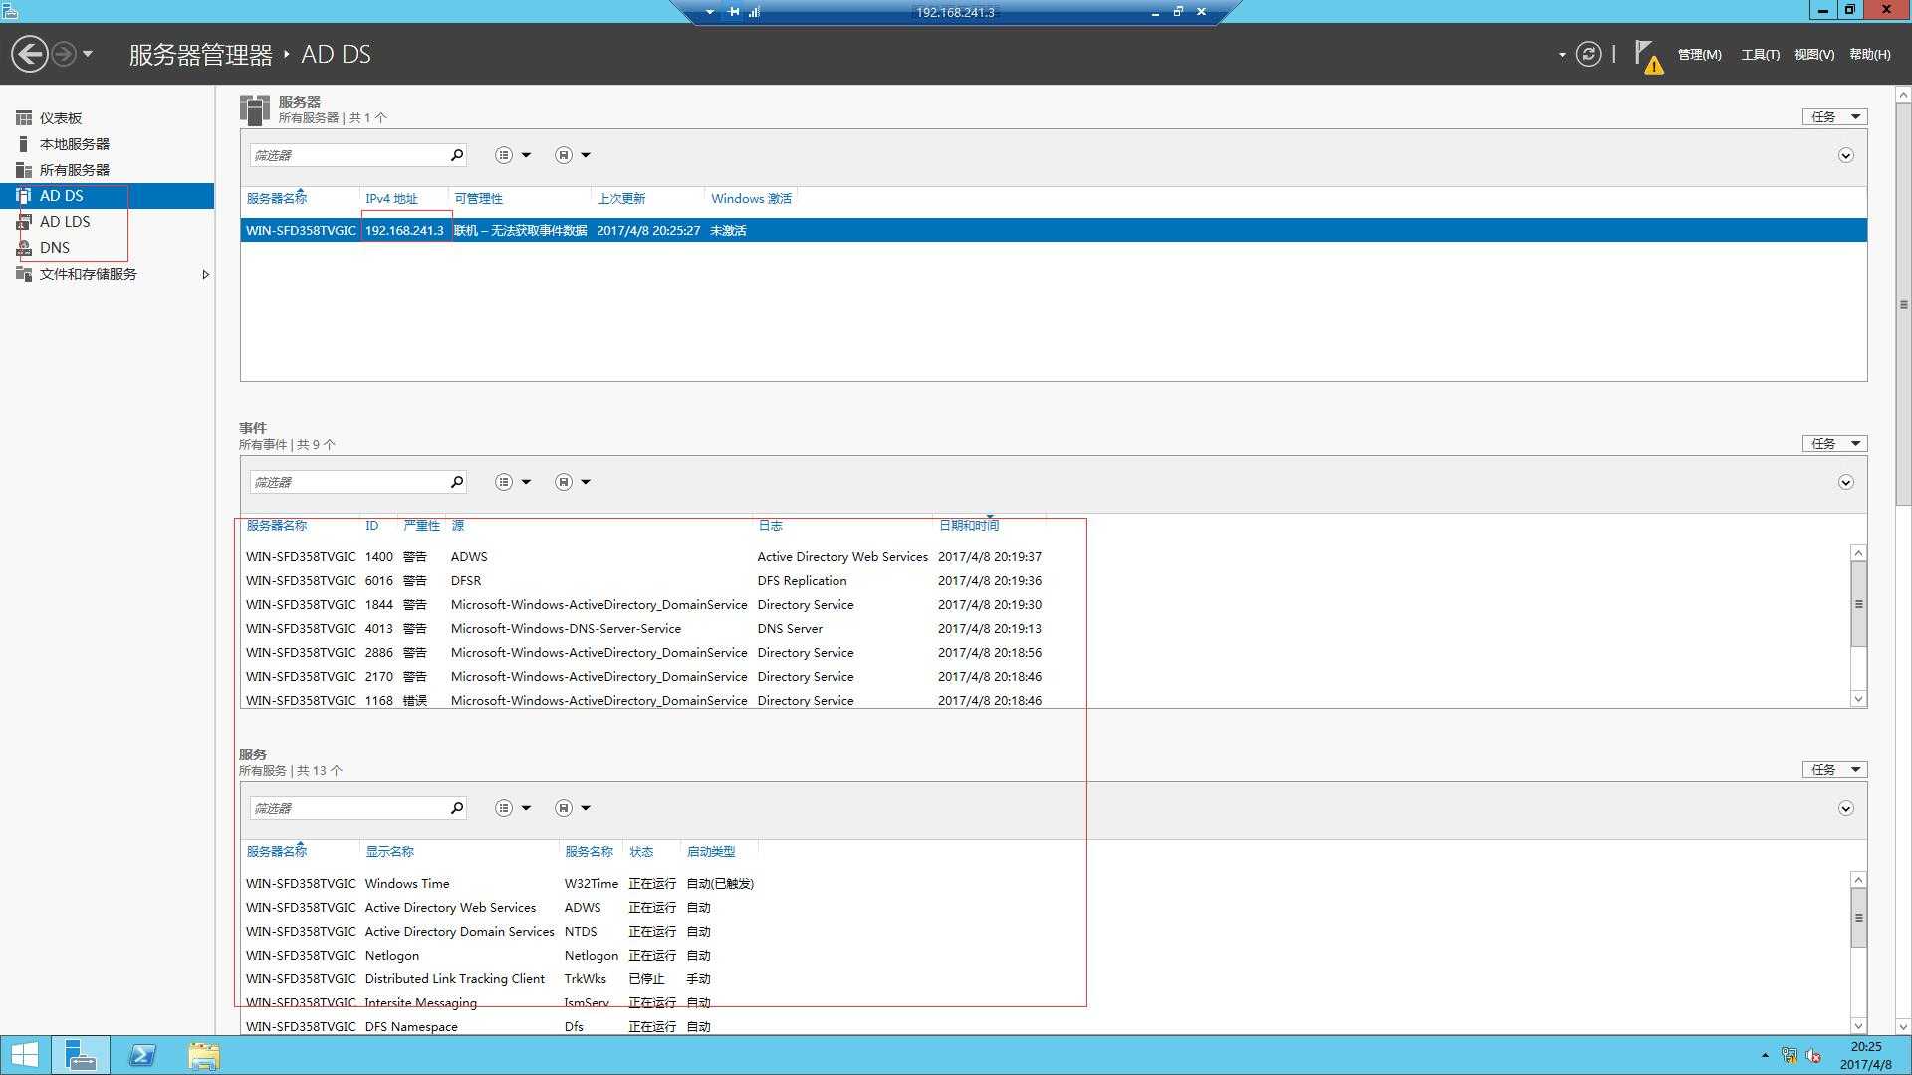Select DNS in the sidebar
The width and height of the screenshot is (1912, 1075).
(107, 248)
